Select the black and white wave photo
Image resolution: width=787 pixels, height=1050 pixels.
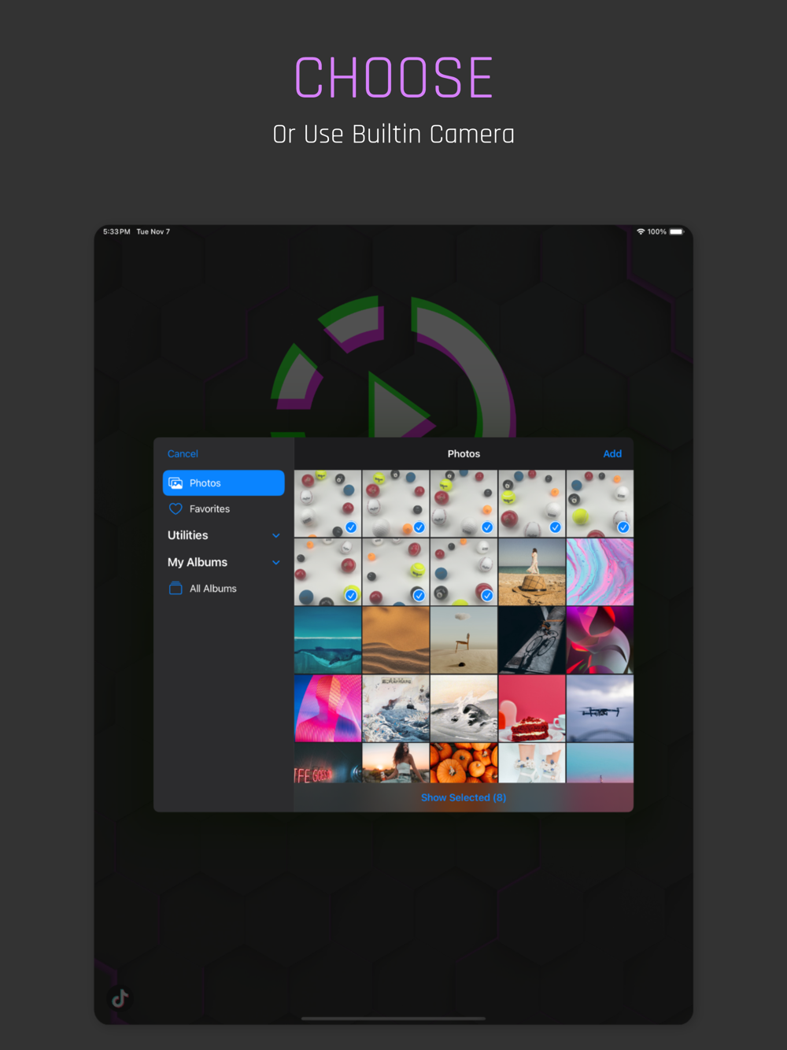464,708
